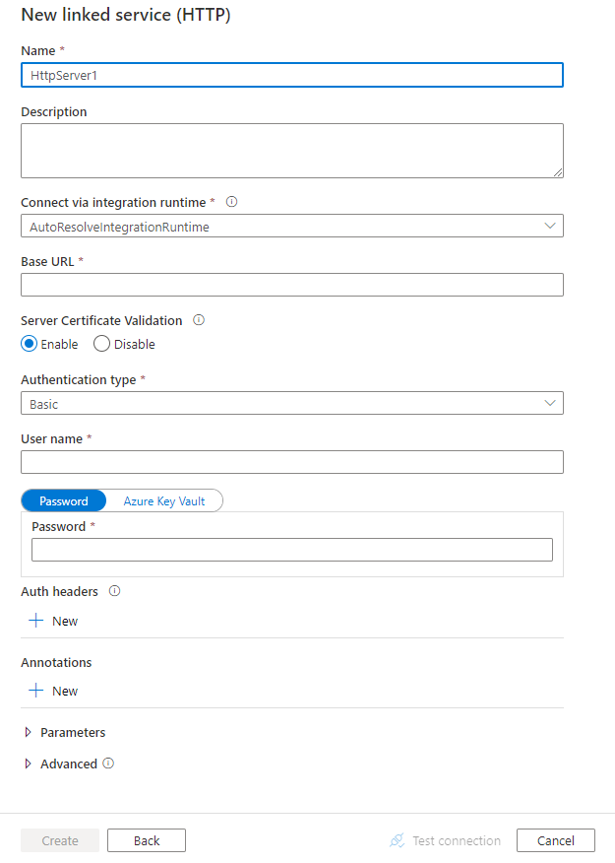The image size is (615, 863).
Task: Select the Password tab
Action: 63,500
